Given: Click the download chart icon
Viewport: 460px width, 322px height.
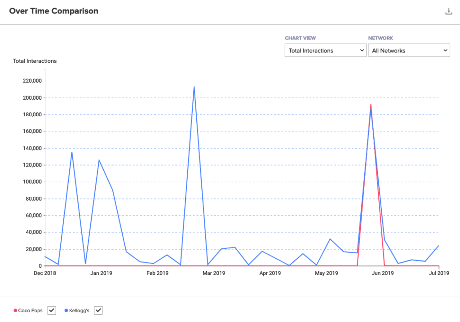Looking at the screenshot, I should 448,11.
